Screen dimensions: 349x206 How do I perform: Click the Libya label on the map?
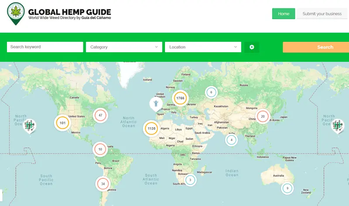(x=178, y=129)
